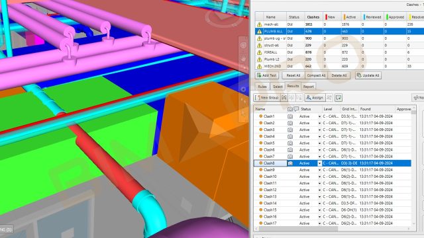Screen dimensions: 424x238
Task: Click the Update All button
Action: click(x=368, y=75)
